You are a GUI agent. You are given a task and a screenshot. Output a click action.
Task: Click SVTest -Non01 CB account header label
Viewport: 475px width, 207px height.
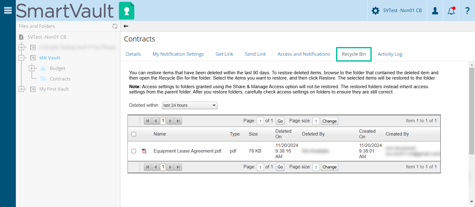click(402, 11)
